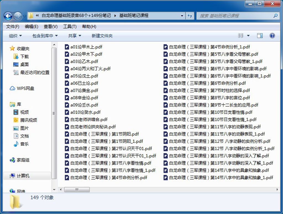Select file a010论癸水.pdf
Viewport: 283px width, 214px height.
click(83, 112)
